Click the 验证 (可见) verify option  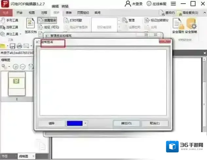click(48, 27)
